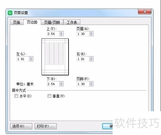Click the 下(B) bottom margin input field
This screenshot has width=161, height=135.
(53, 84)
